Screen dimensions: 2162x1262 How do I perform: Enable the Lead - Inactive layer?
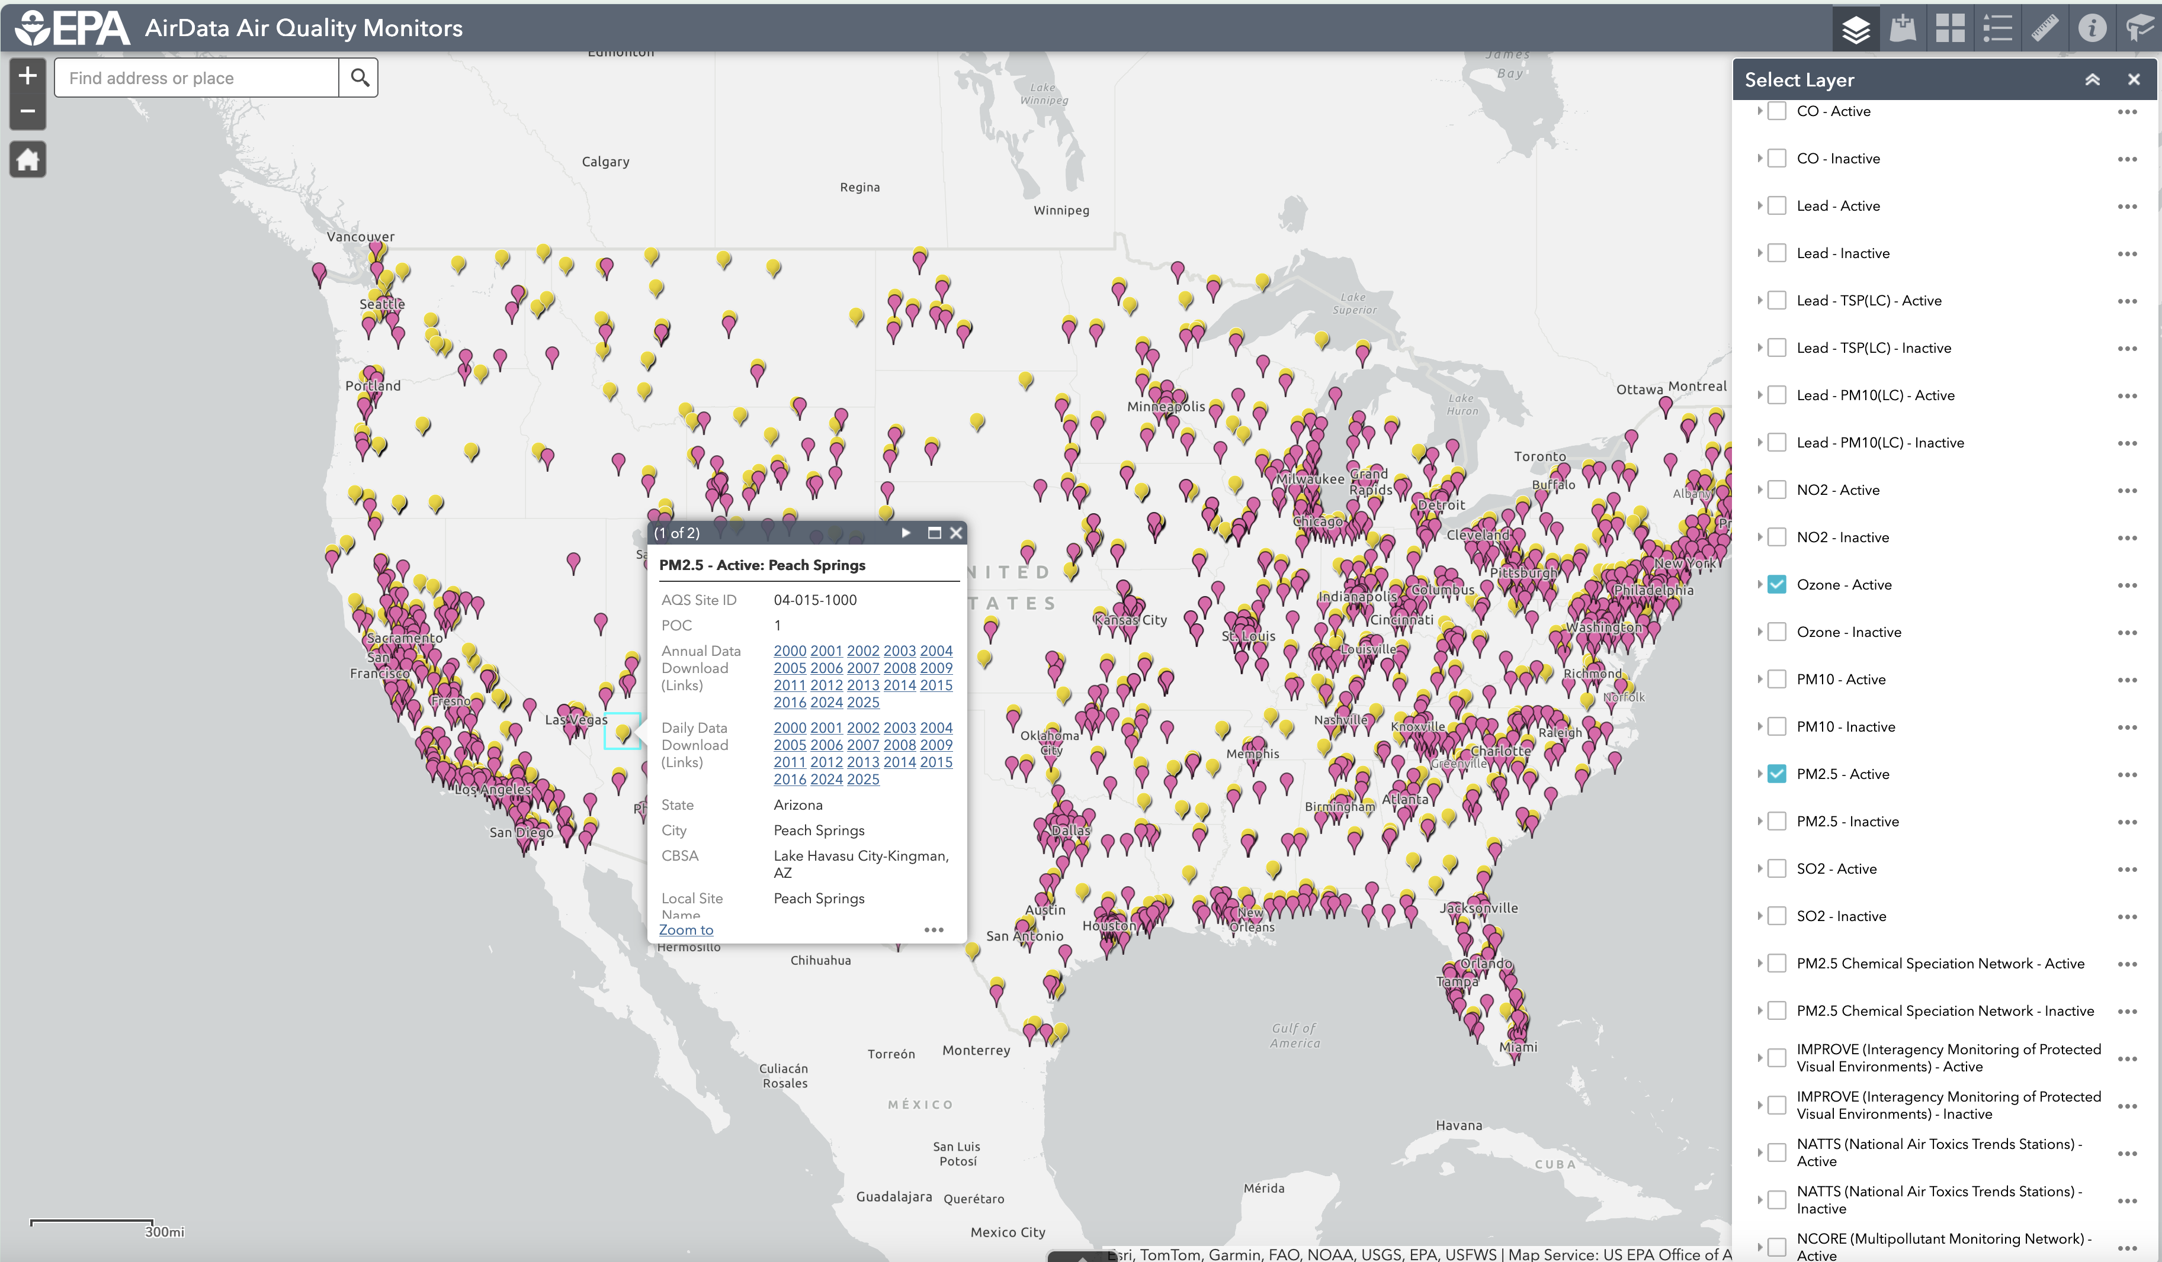coord(1778,253)
